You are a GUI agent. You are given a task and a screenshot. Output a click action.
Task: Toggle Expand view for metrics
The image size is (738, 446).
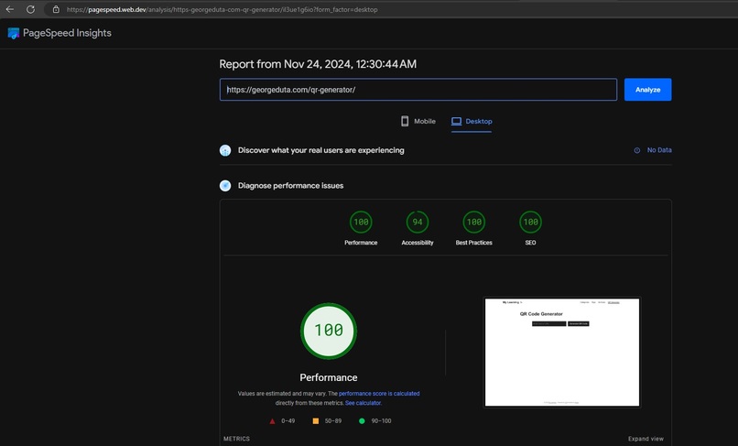click(646, 439)
